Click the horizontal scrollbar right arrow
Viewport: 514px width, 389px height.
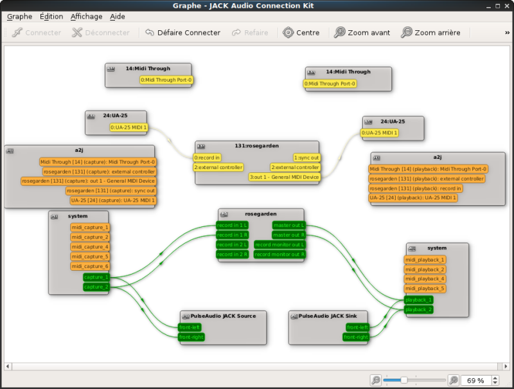coord(506,366)
